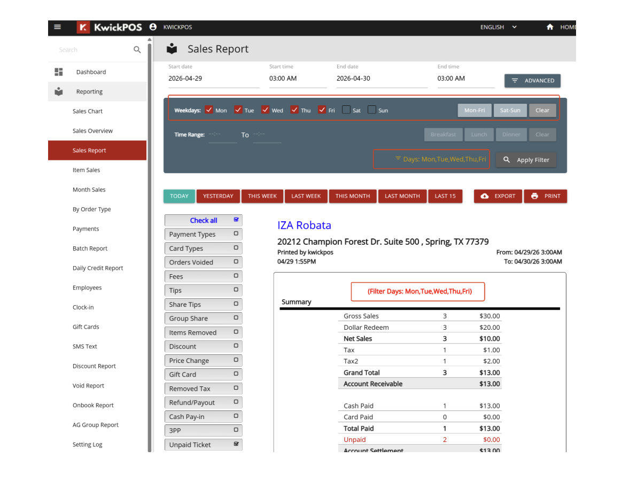The width and height of the screenshot is (622, 481).
Task: Click the Lunch time preset
Action: point(479,135)
